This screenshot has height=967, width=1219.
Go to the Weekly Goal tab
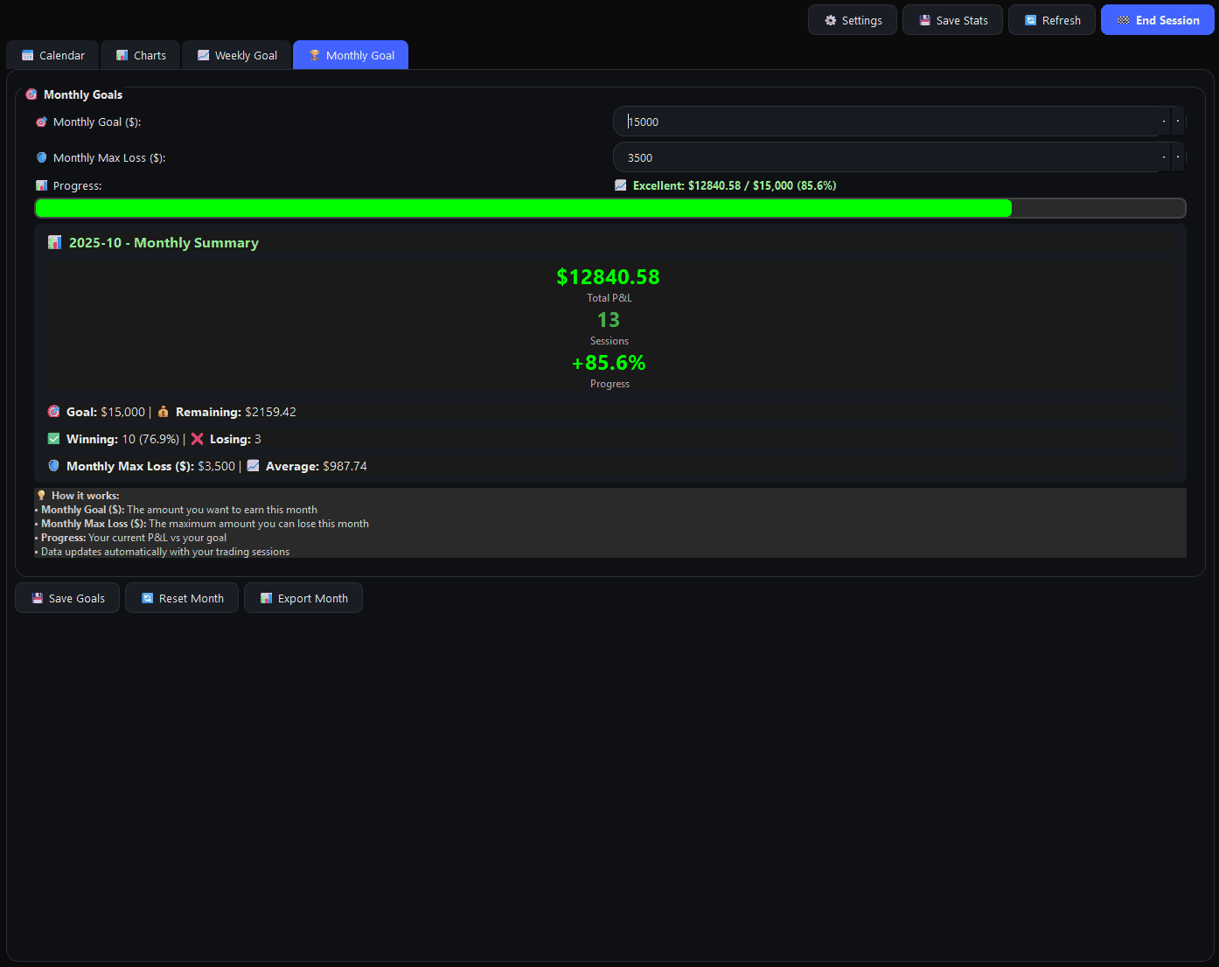(237, 55)
